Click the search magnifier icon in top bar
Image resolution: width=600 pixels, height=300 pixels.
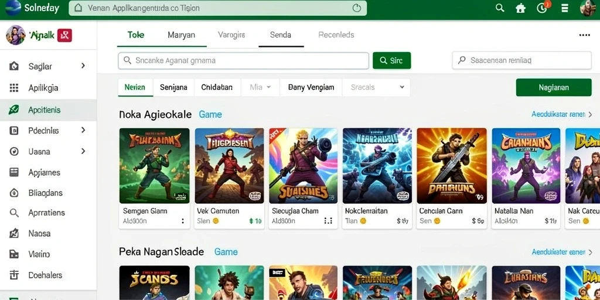click(500, 8)
